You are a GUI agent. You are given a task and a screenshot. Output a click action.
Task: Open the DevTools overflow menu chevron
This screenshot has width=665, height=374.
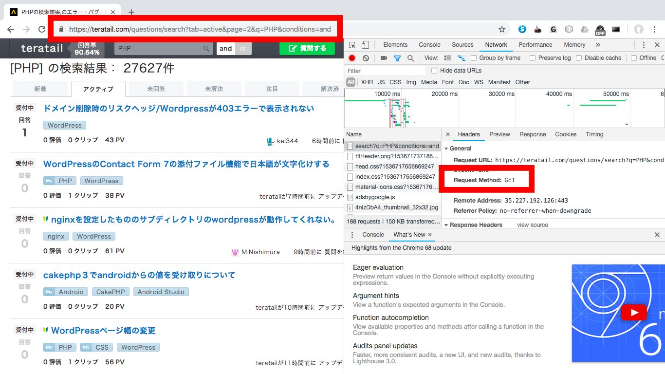pyautogui.click(x=599, y=44)
